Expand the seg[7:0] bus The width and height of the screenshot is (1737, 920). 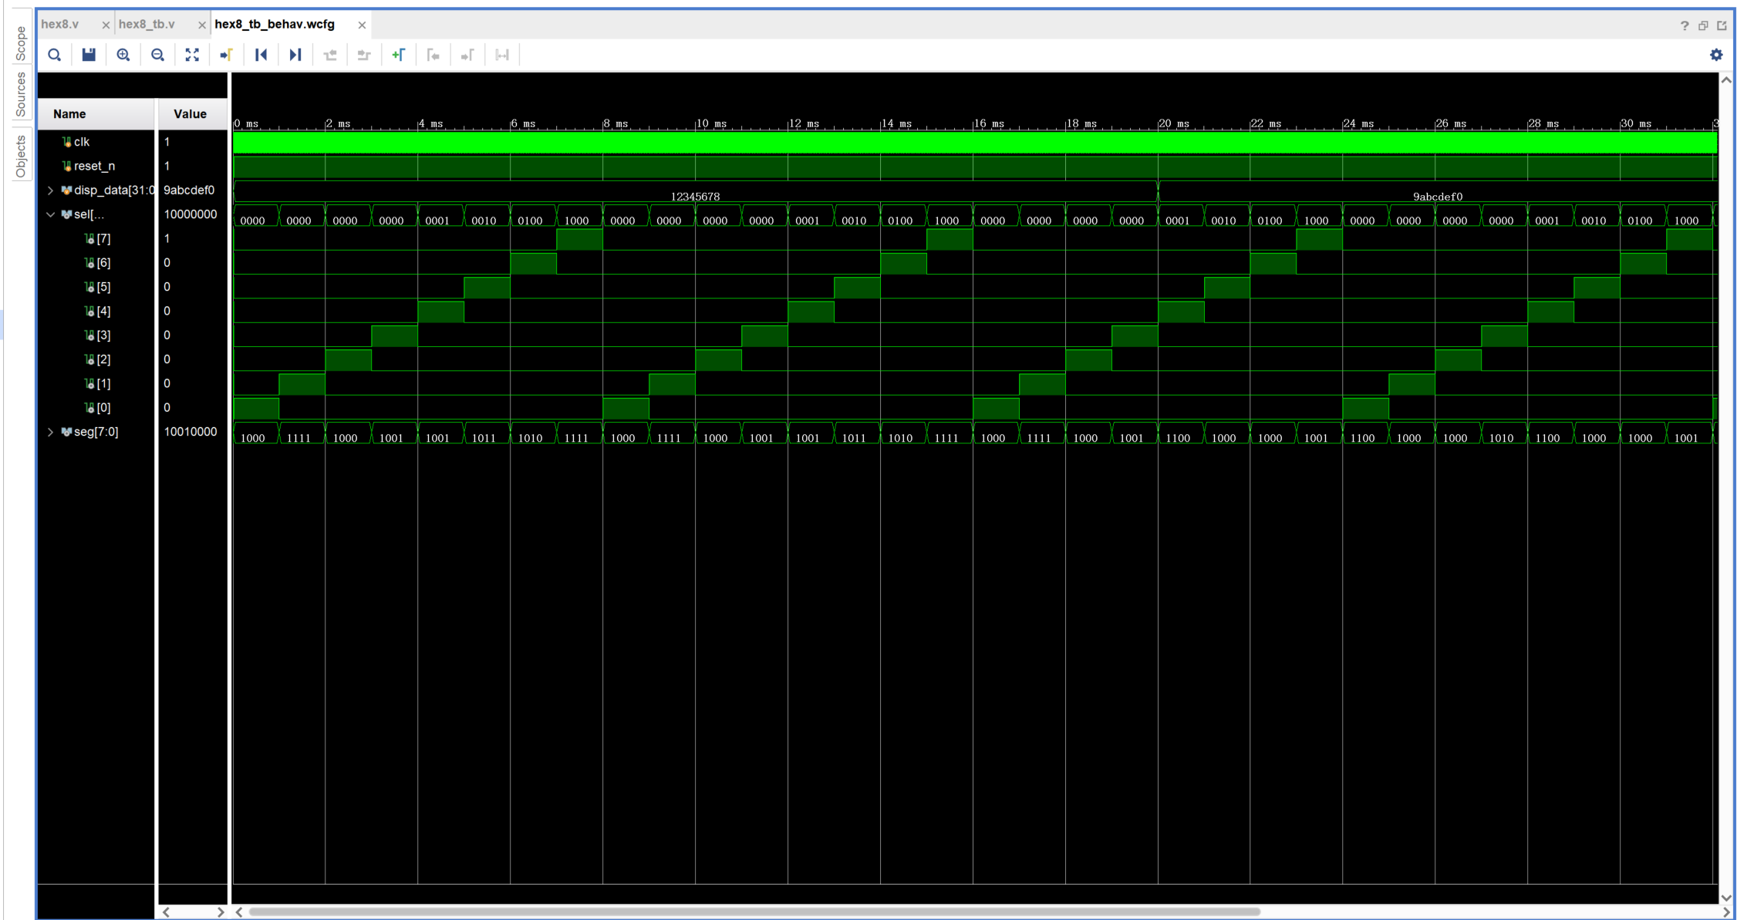point(51,432)
